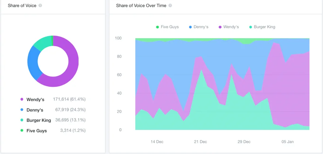
Task: Click the Share of Voice Over Time title
Action: click(141, 6)
